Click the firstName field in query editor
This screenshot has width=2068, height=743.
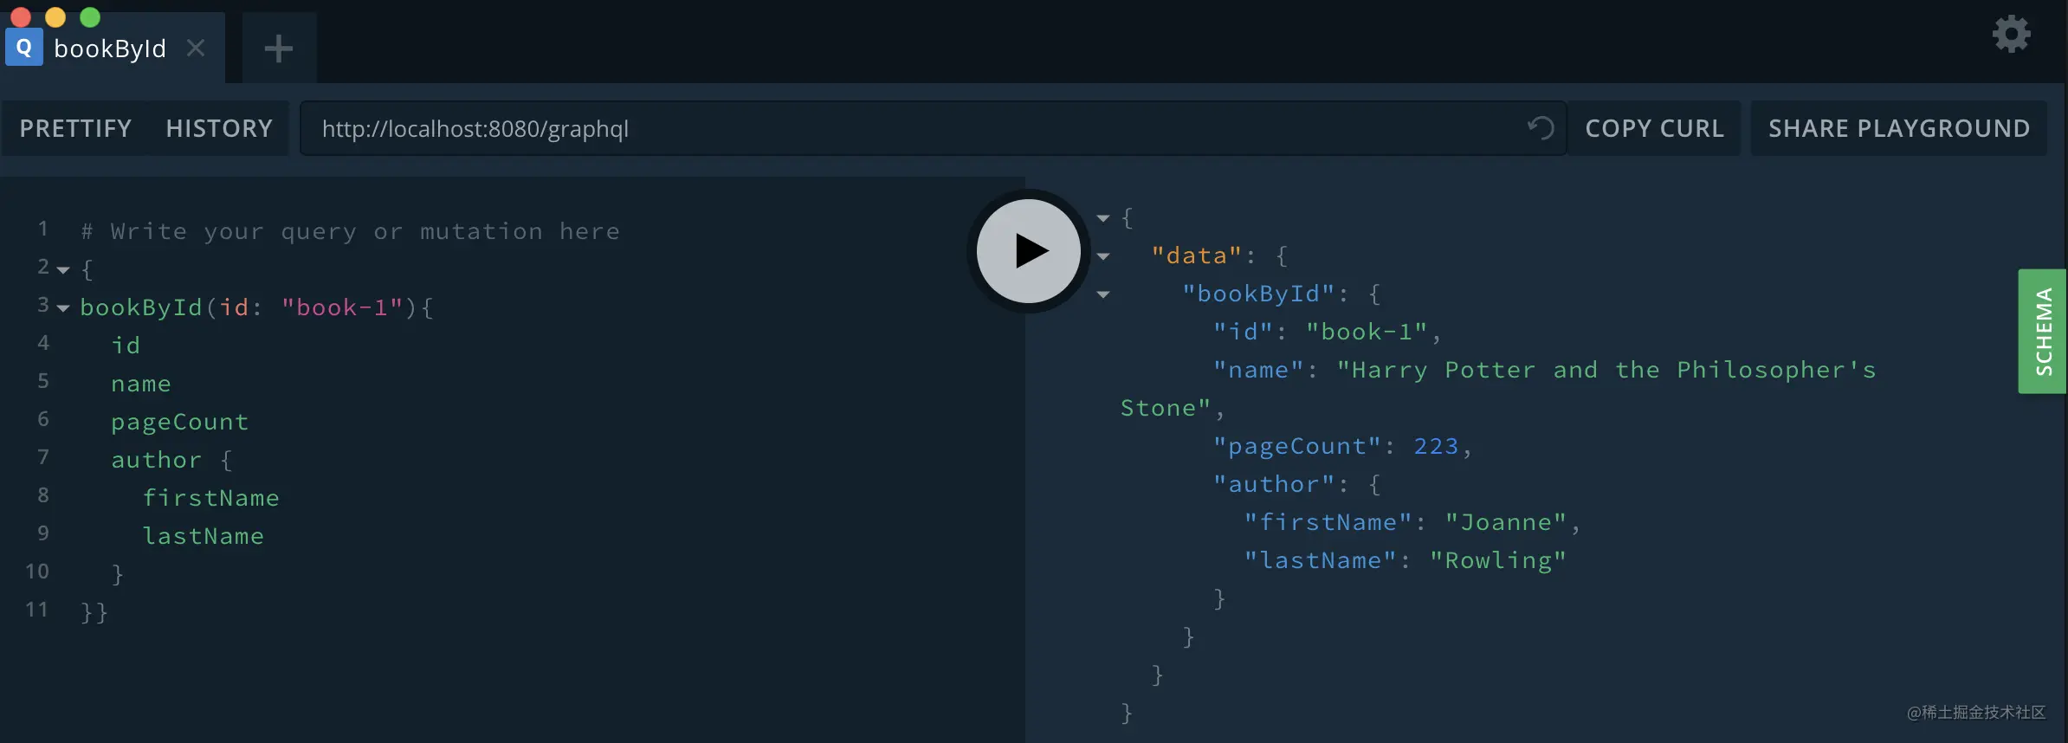click(210, 498)
